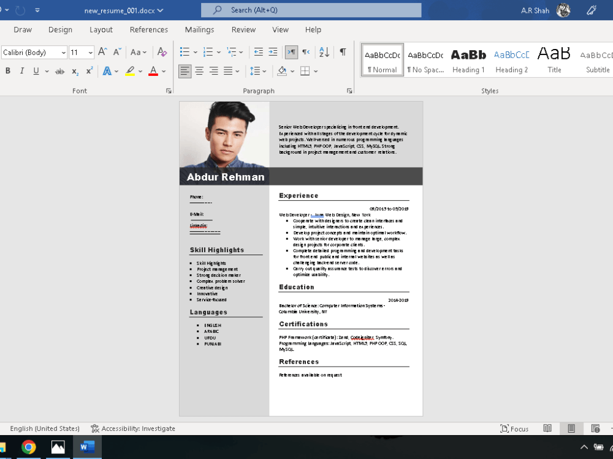
Task: Open Accessibility: Investigate checker
Action: pyautogui.click(x=133, y=428)
